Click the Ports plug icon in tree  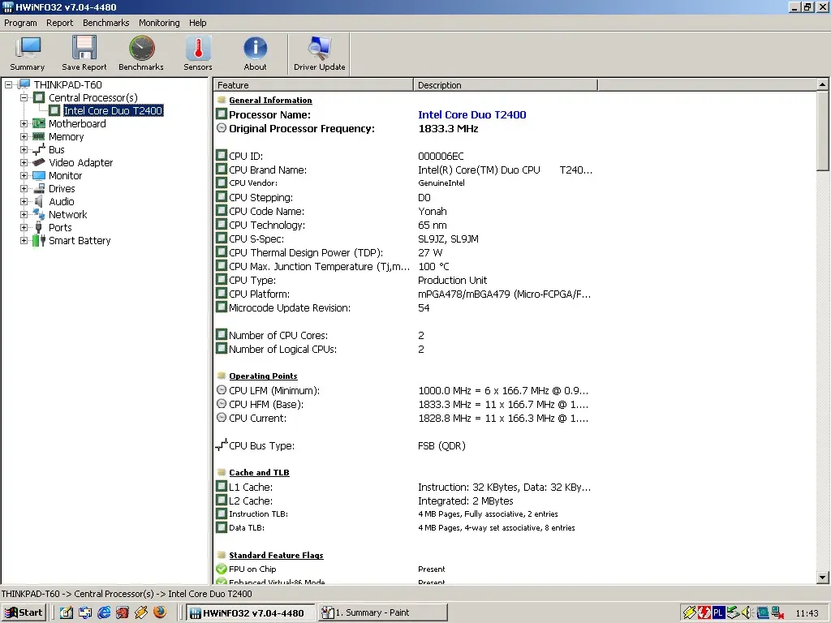click(x=39, y=227)
